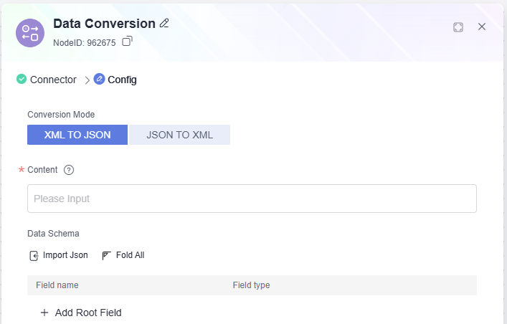Expand the panel to fullscreen
Viewport: 507px width, 324px height.
coord(458,27)
